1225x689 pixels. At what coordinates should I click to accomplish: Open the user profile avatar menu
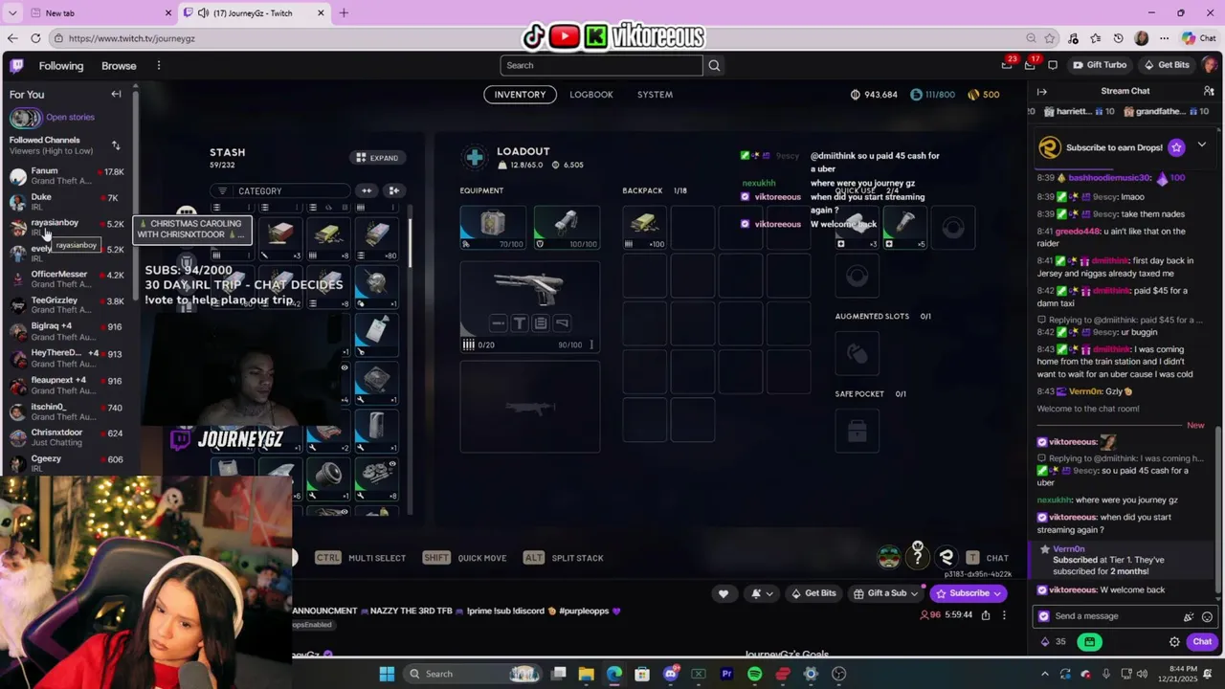pyautogui.click(x=1209, y=65)
